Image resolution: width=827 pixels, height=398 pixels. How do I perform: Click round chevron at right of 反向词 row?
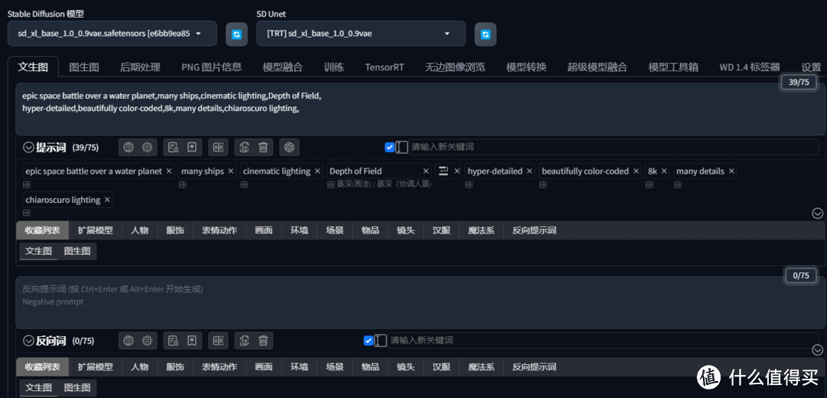coord(817,350)
